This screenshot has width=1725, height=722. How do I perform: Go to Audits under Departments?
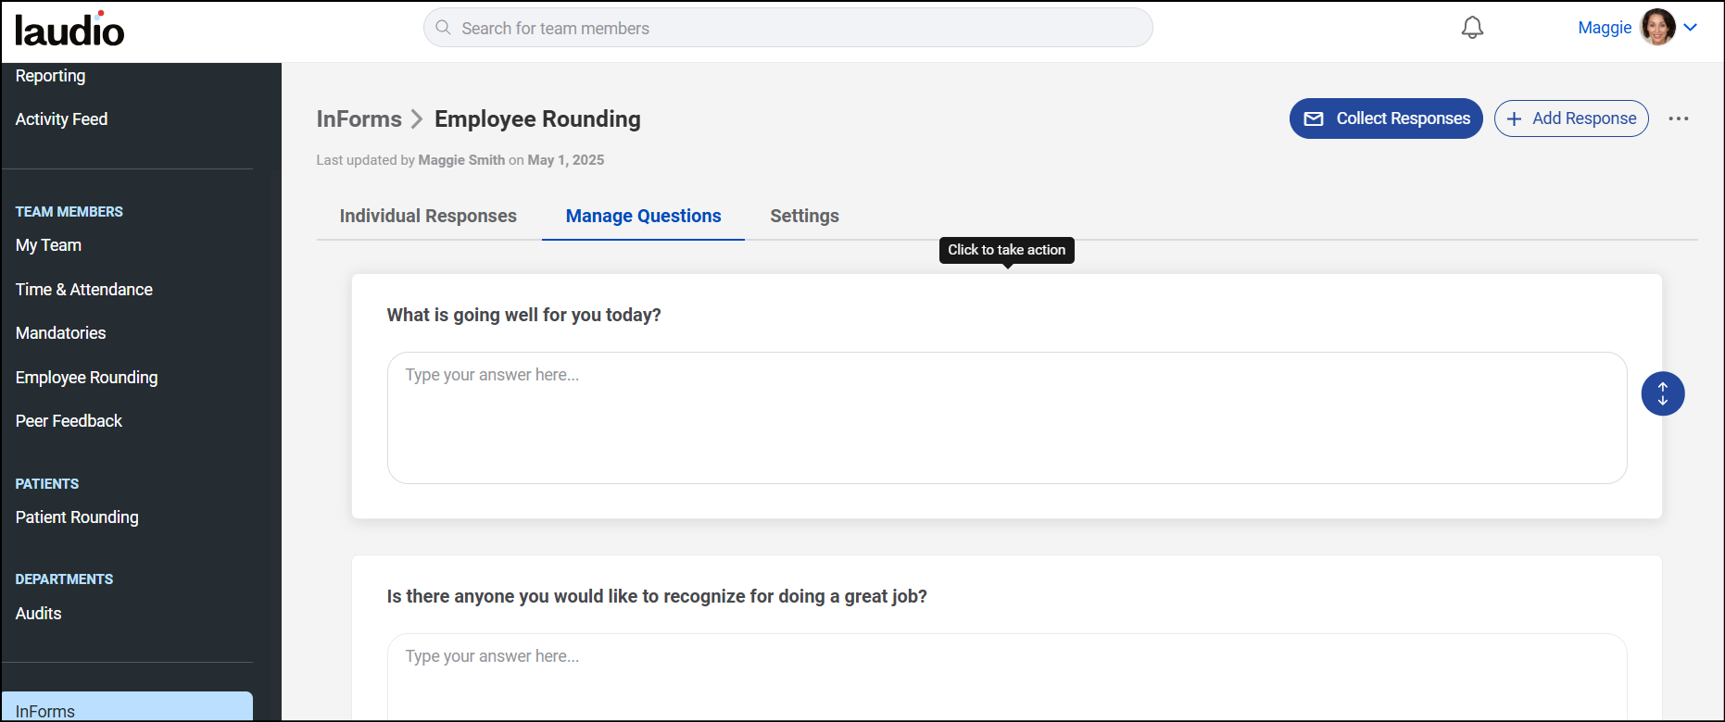click(38, 614)
